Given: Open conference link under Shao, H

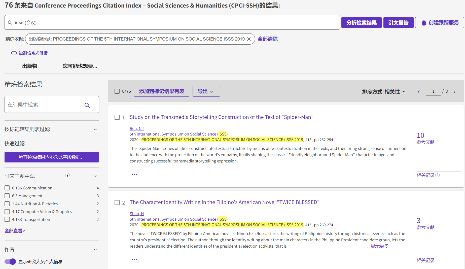Looking at the screenshot, I should [x=178, y=219].
